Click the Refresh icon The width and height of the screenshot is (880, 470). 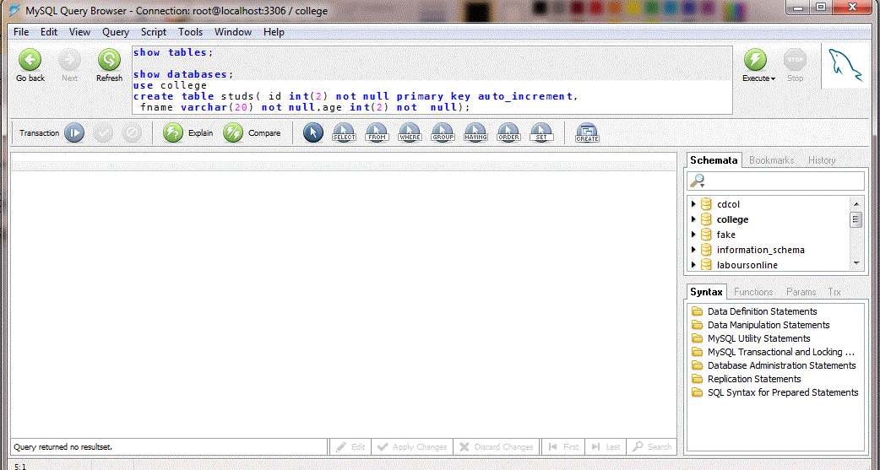[x=110, y=59]
